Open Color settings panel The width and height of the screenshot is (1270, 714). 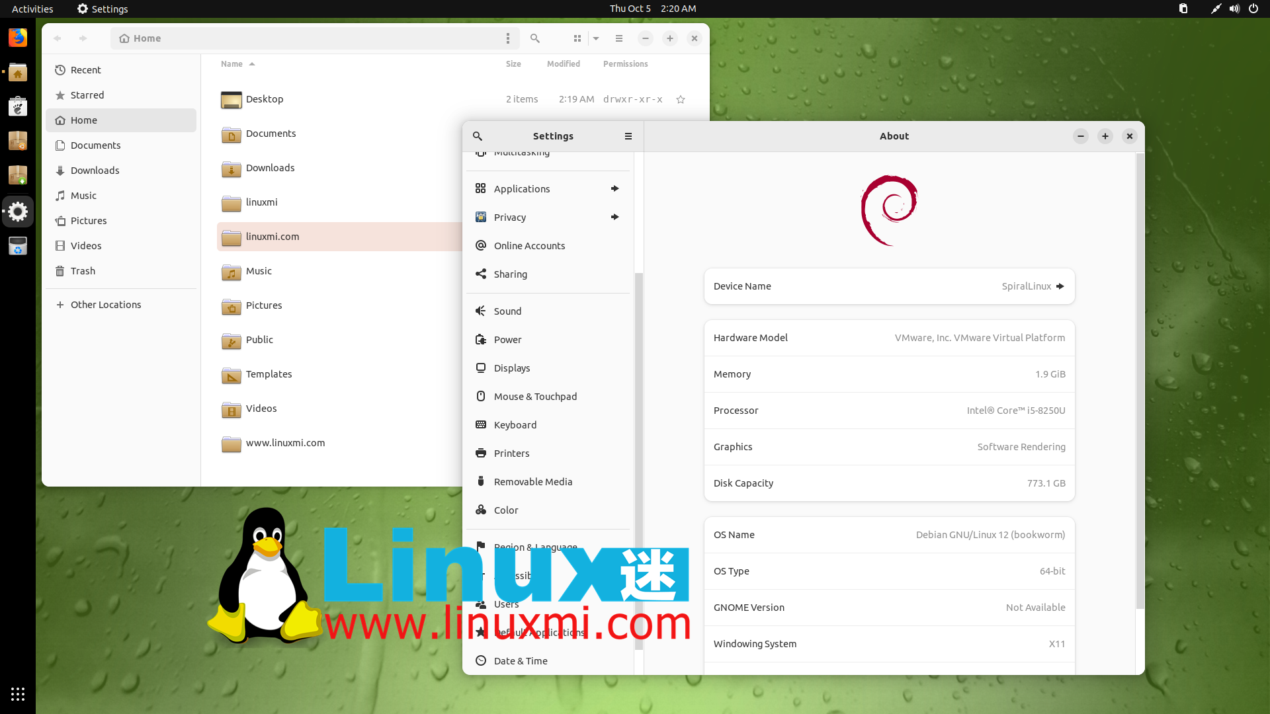[548, 510]
